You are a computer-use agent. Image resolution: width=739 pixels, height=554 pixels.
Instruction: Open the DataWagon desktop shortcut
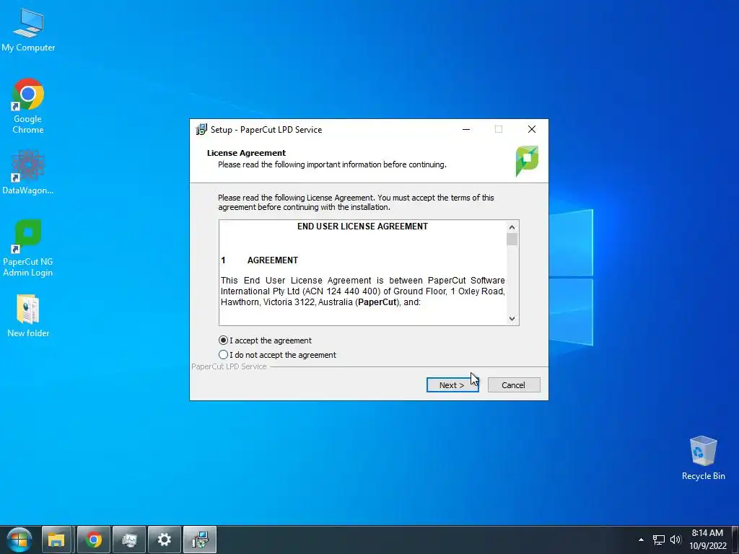(28, 172)
